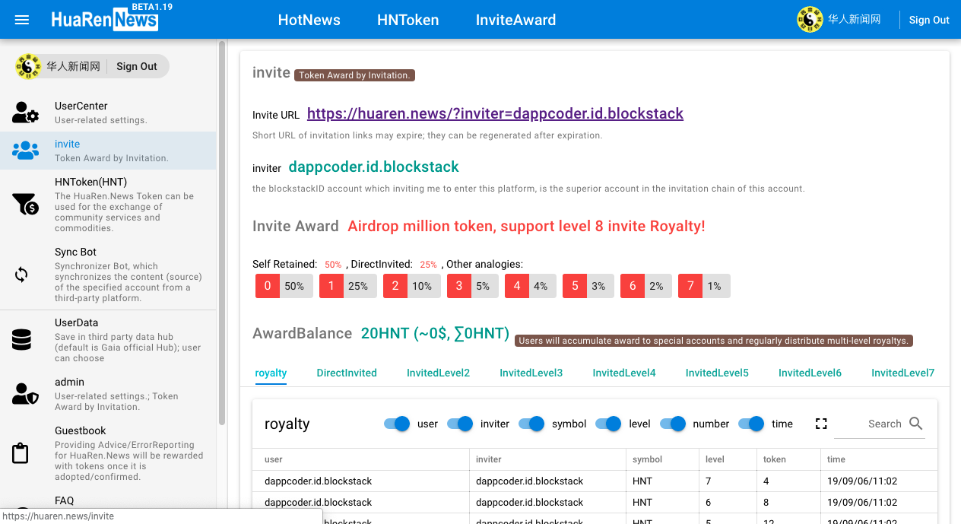The height and width of the screenshot is (524, 961).
Task: Click the header yin-yang user avatar
Action: (810, 20)
